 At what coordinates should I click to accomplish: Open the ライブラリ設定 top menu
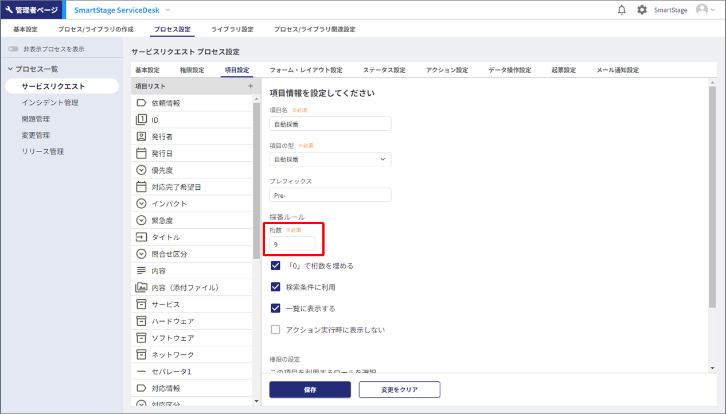232,29
